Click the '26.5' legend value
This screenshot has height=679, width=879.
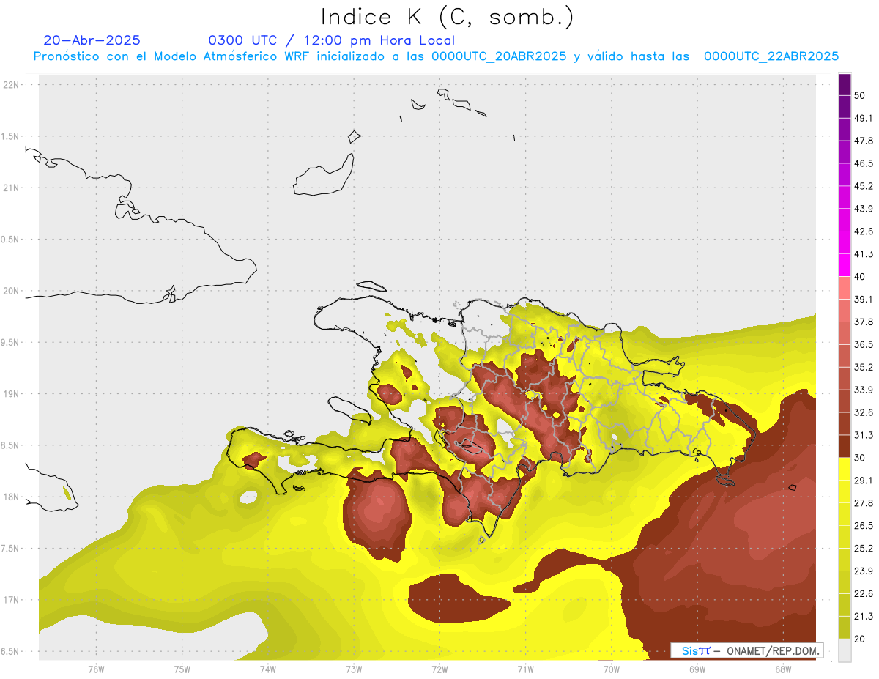coord(864,525)
